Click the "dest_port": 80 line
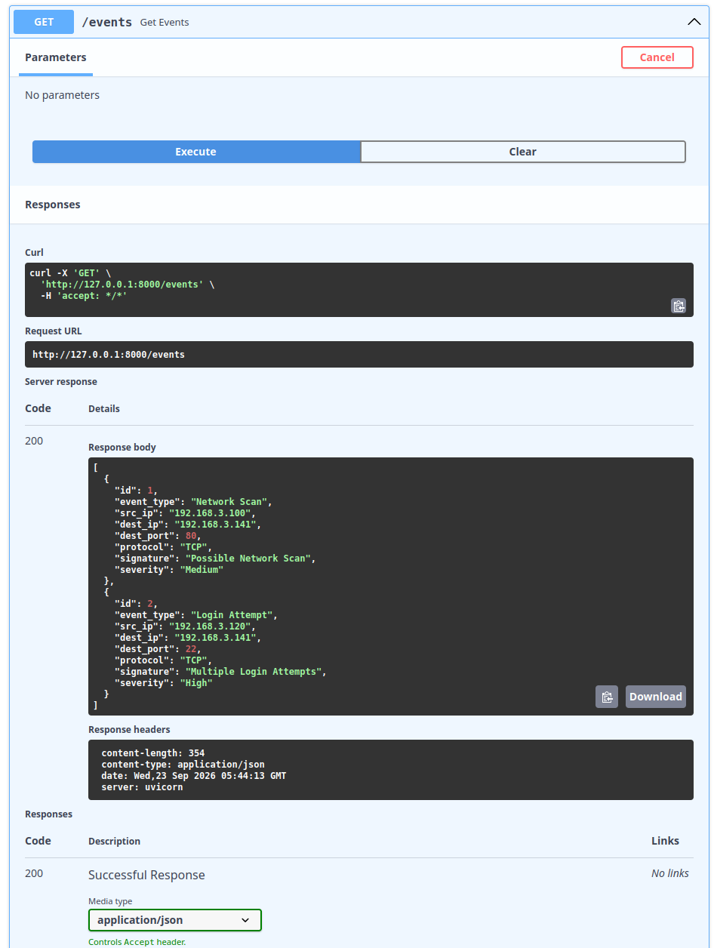This screenshot has height=948, width=714. pyautogui.click(x=158, y=536)
